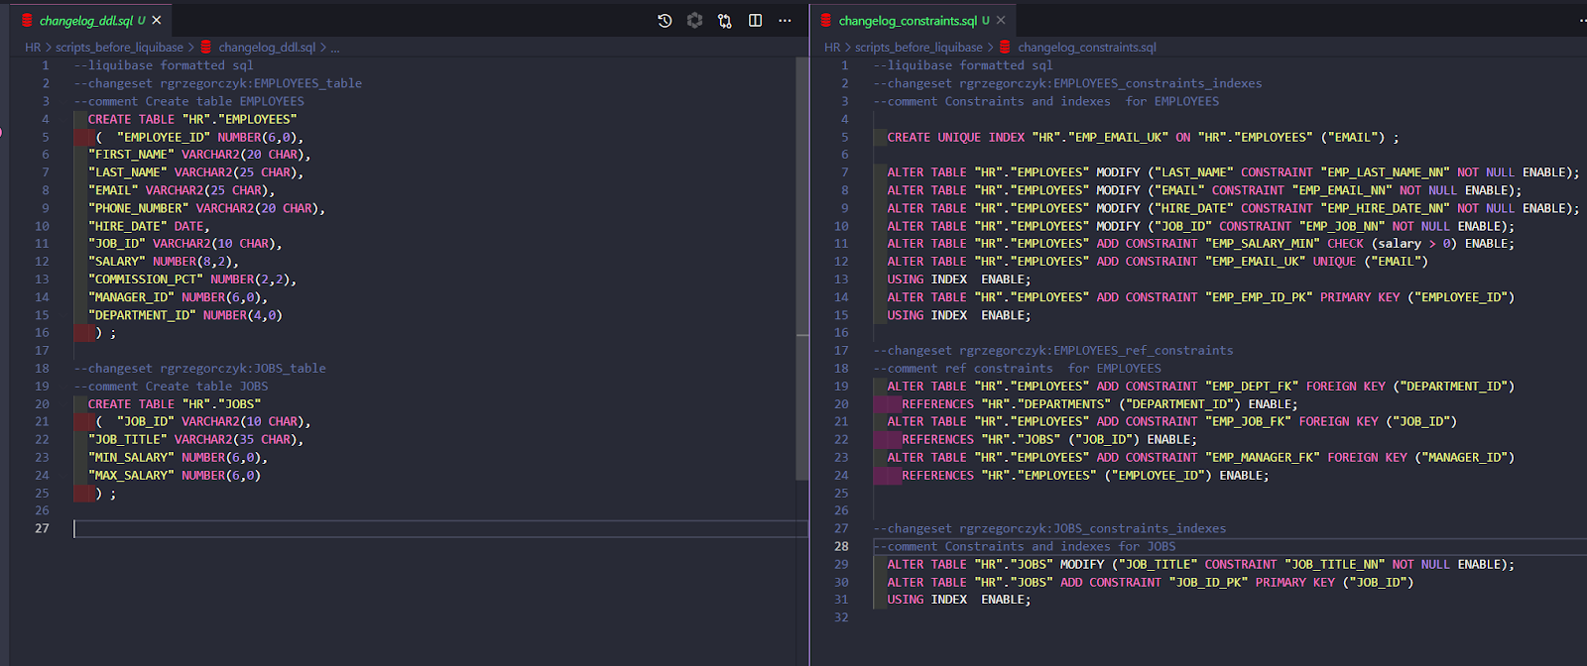The image size is (1587, 666).
Task: Expand the ellipsis breadcrumb after changelog_ddl.sql
Action: 335,48
